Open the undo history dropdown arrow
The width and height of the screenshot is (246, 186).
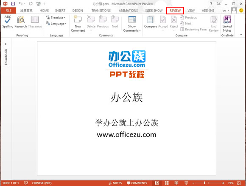tap(25, 3)
